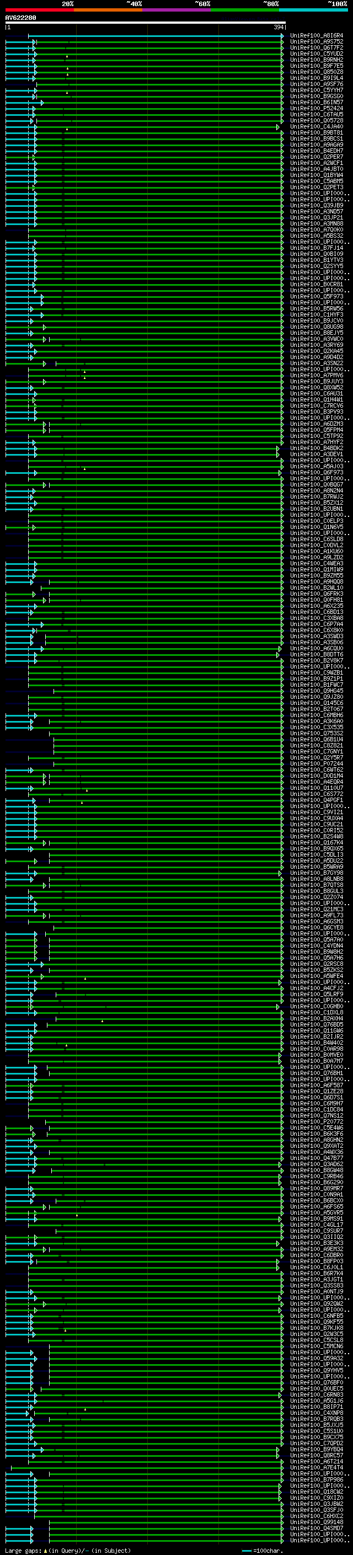Click the query end position 394
Viewport: 353px width, 1555px height.
[x=279, y=27]
